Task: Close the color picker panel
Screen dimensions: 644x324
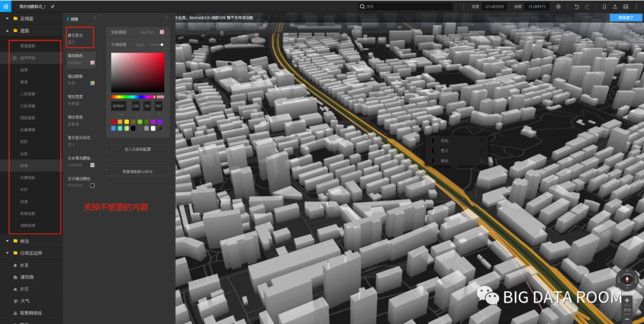Action: (166, 17)
